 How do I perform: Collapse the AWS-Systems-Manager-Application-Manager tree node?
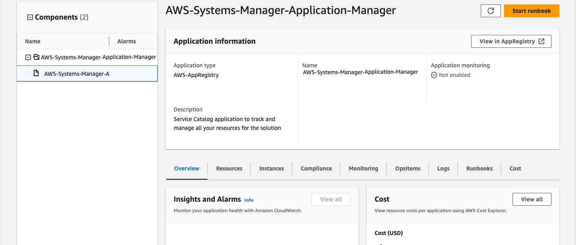tap(28, 57)
